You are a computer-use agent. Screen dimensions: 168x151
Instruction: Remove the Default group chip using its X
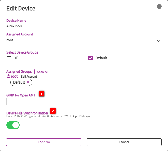point(28,82)
